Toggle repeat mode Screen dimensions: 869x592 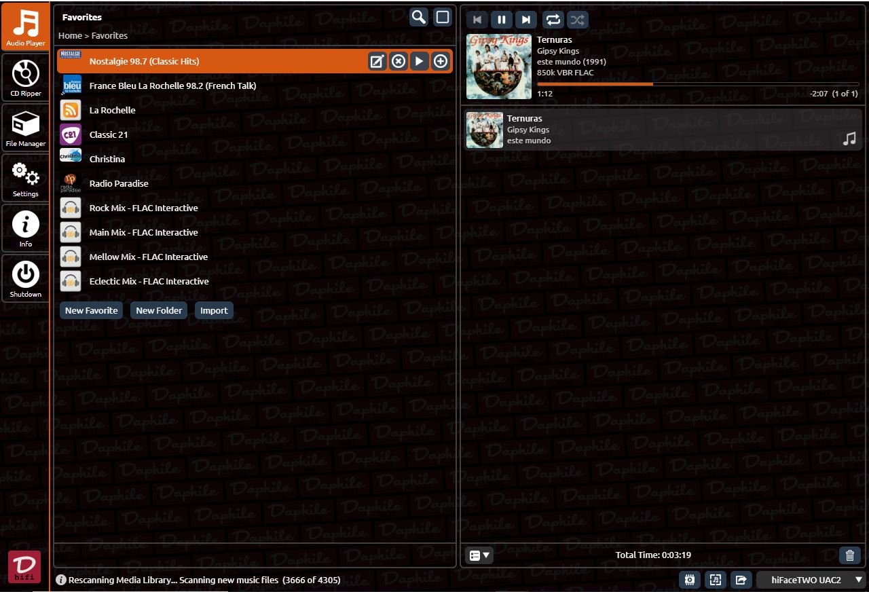point(553,20)
